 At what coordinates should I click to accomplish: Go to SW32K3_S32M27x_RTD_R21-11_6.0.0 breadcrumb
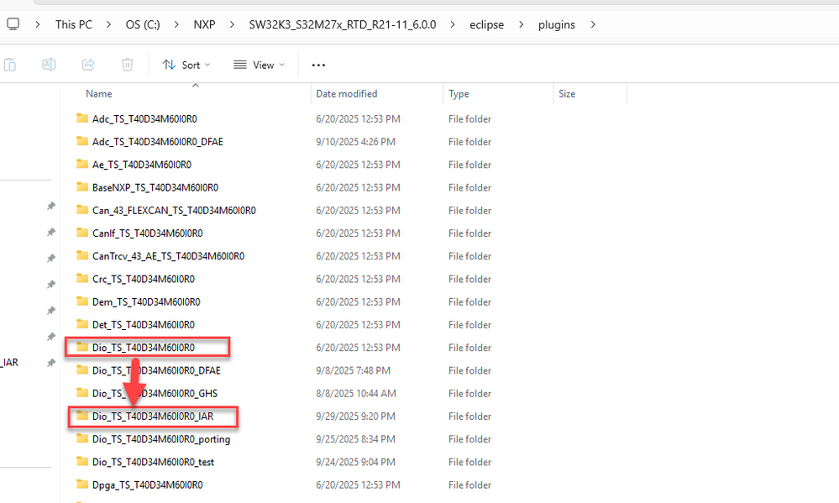[x=343, y=24]
